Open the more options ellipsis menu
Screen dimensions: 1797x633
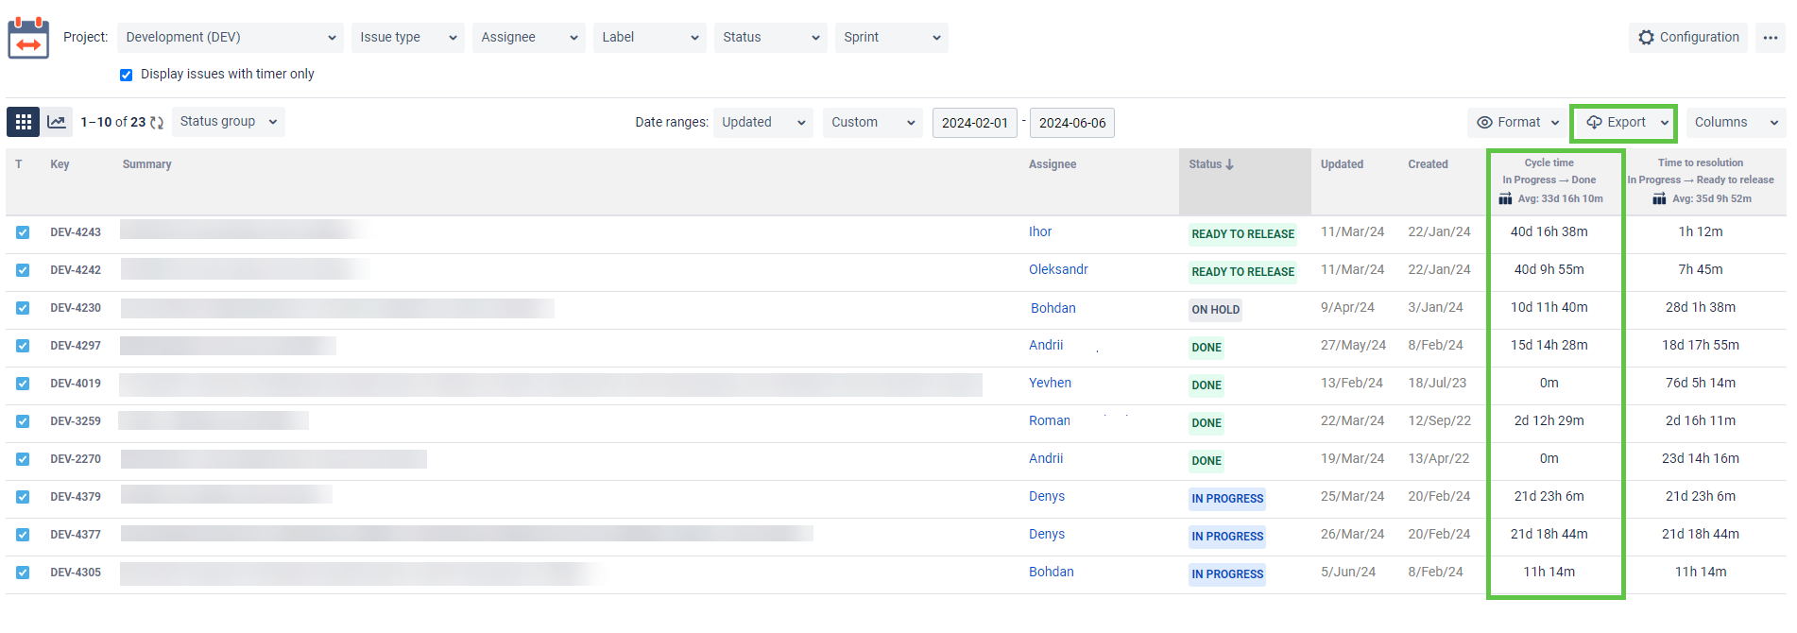1770,38
